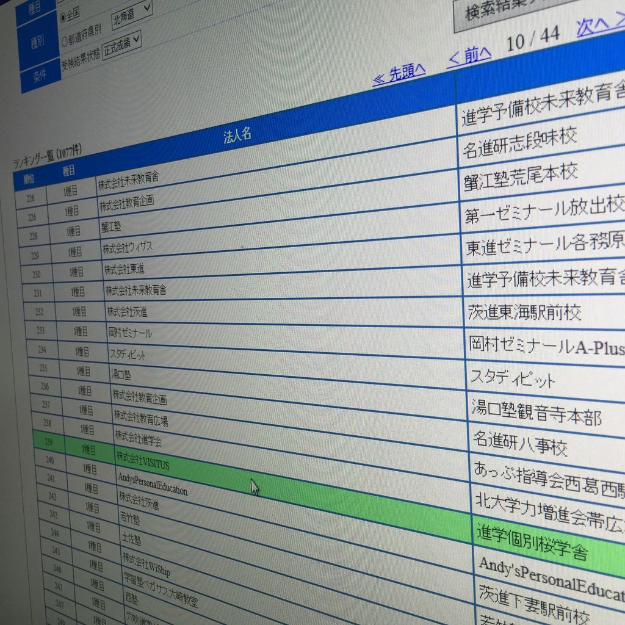The height and width of the screenshot is (625, 625).
Task: Click the 株式会社教育広場 cell
Action: (141, 417)
